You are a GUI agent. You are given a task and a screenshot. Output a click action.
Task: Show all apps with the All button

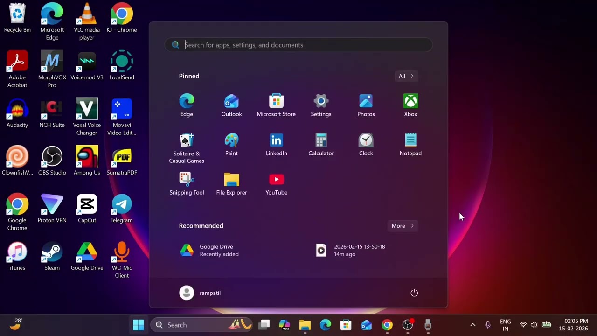coord(406,76)
